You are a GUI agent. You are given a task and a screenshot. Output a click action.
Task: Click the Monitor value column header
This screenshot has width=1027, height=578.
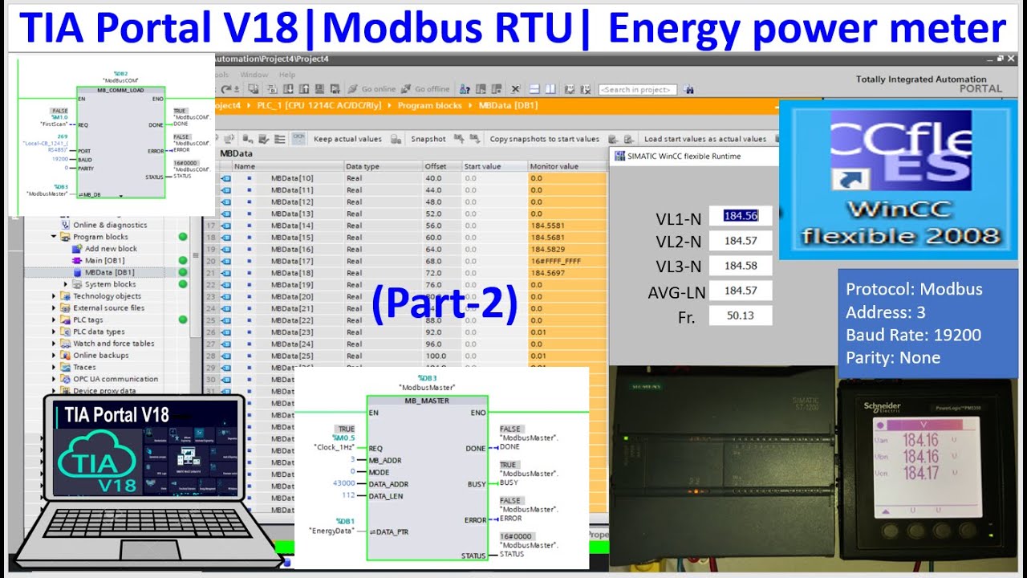[x=566, y=166]
